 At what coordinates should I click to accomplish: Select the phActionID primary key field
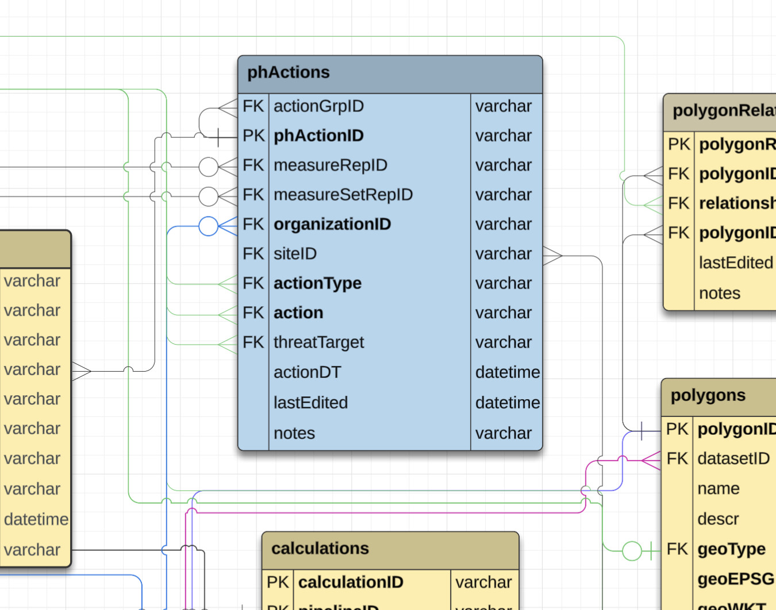coord(318,136)
